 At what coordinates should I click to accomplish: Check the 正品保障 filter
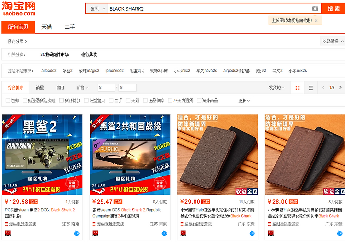(x=145, y=100)
